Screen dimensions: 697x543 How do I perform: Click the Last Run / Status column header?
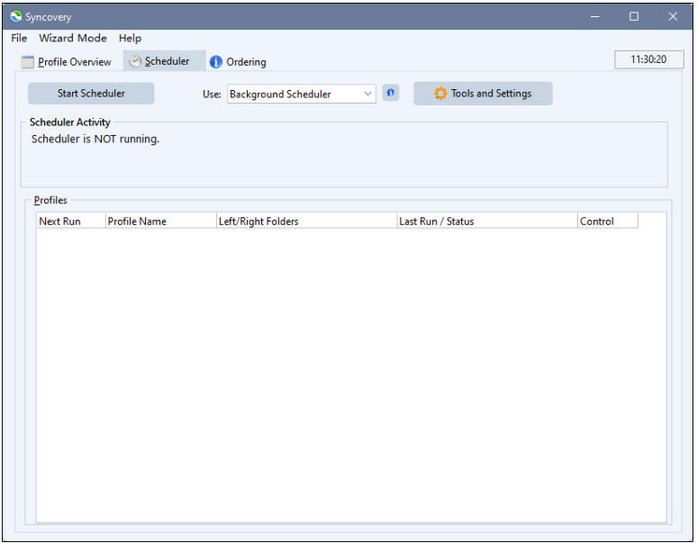487,221
